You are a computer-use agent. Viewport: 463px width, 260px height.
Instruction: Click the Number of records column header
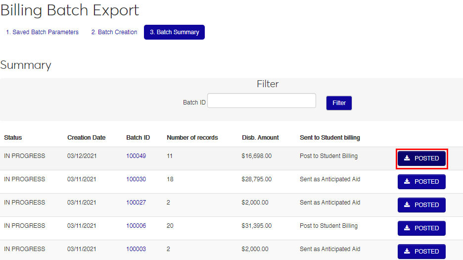pos(192,138)
